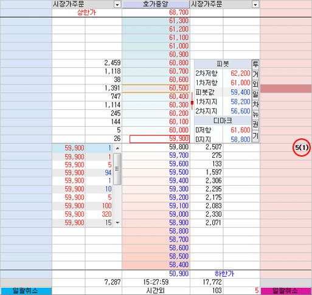Click the D저항 61,600 value
The width and height of the screenshot is (312, 295).
[240, 130]
